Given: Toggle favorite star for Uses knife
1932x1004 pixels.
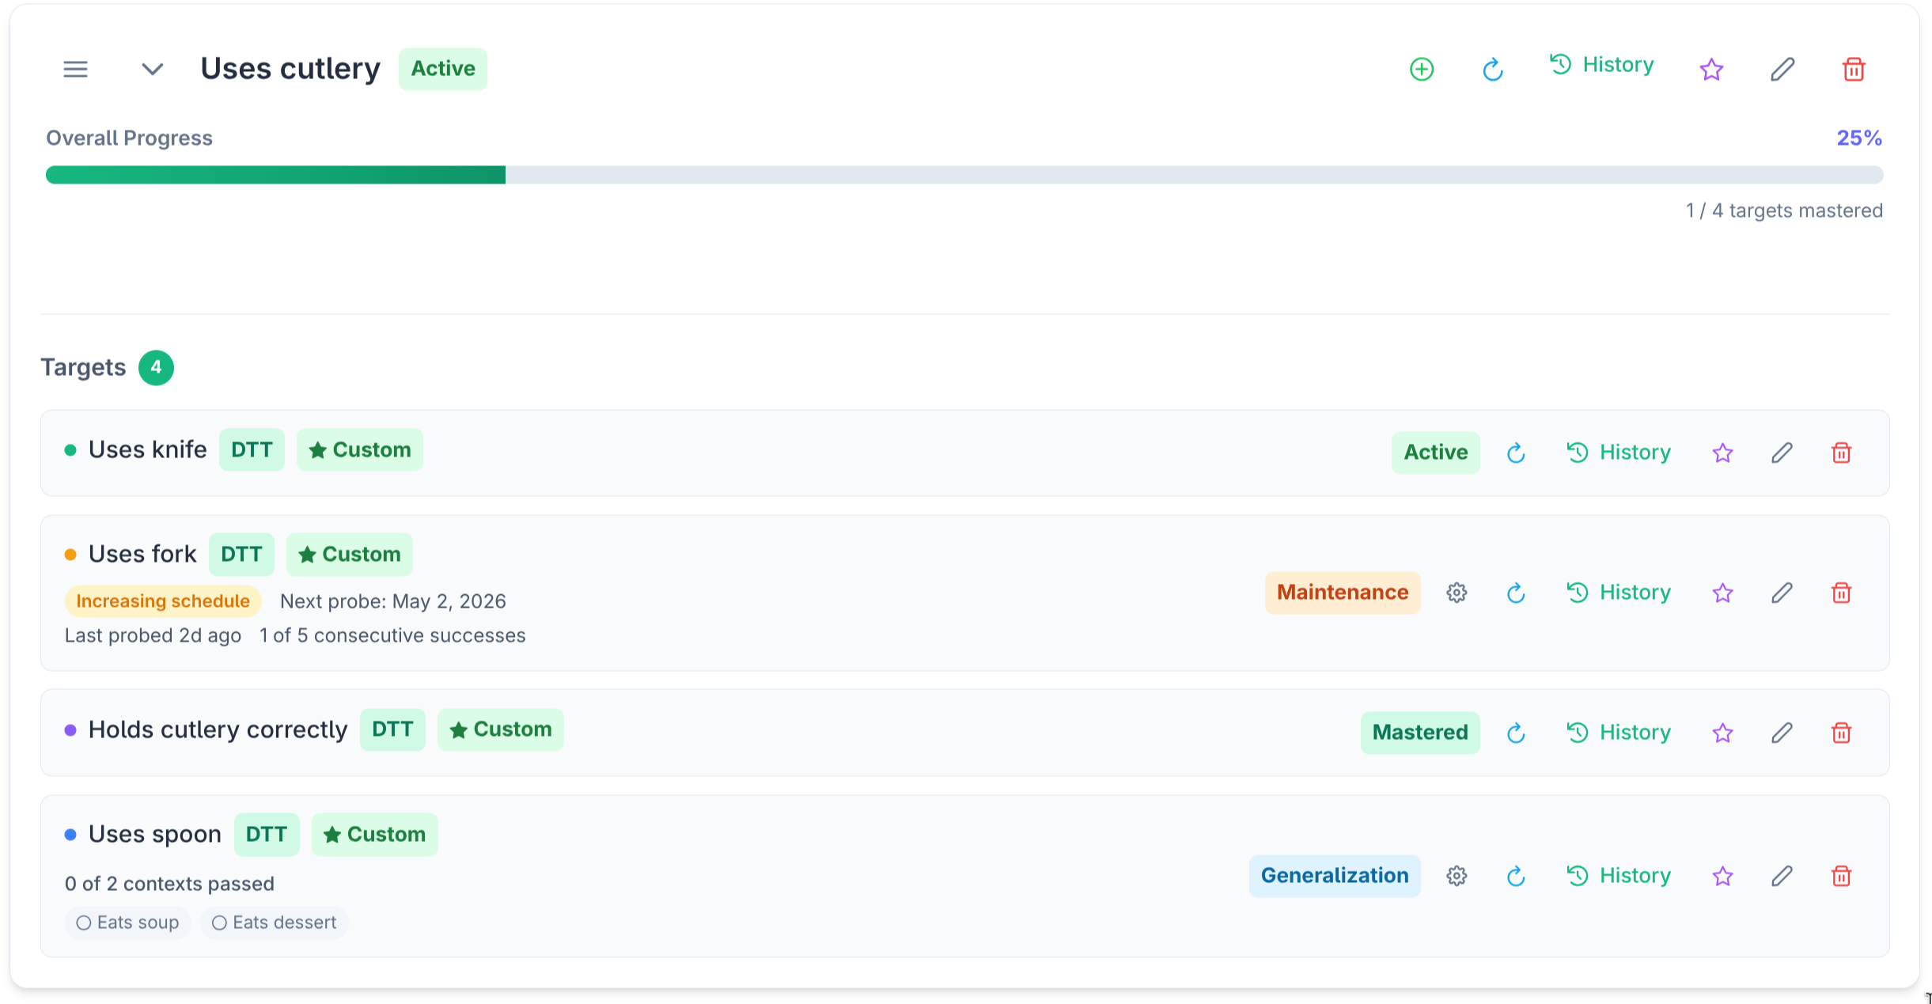Looking at the screenshot, I should pyautogui.click(x=1722, y=453).
